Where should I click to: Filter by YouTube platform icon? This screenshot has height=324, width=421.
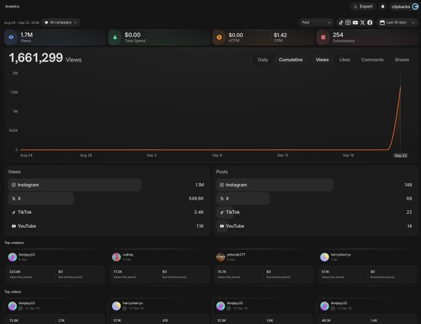(355, 22)
